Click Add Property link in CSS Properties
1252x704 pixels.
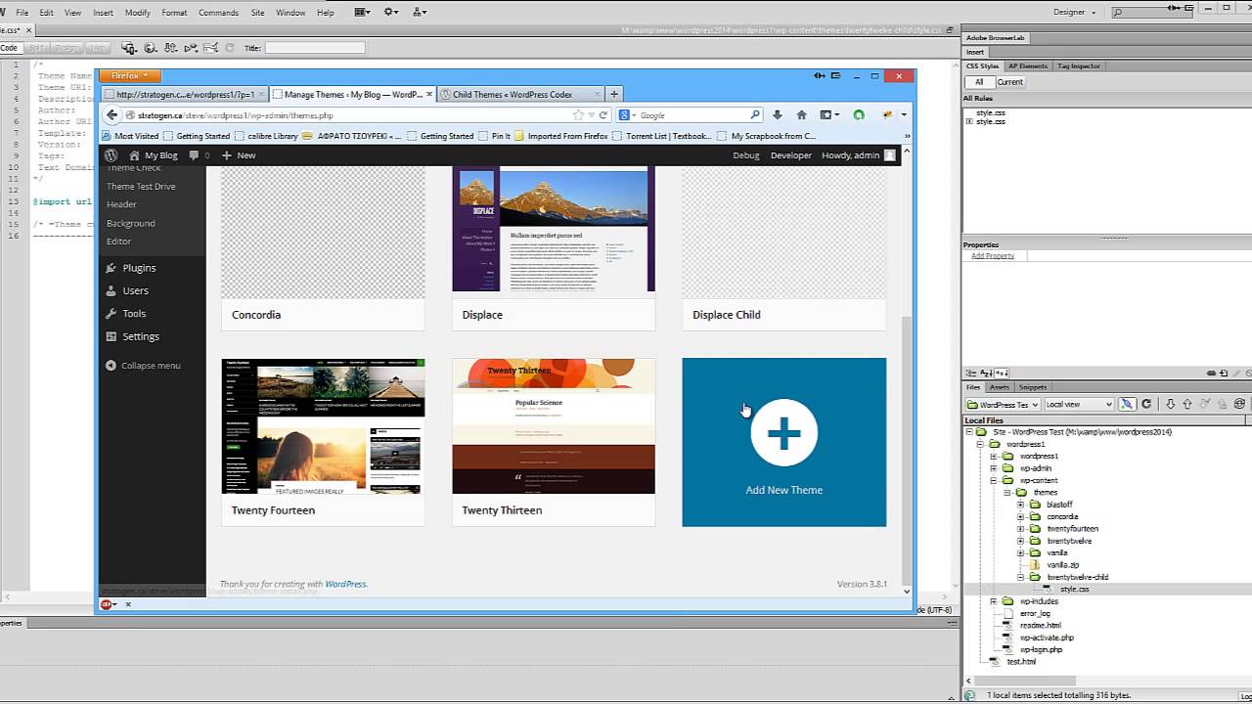point(992,255)
